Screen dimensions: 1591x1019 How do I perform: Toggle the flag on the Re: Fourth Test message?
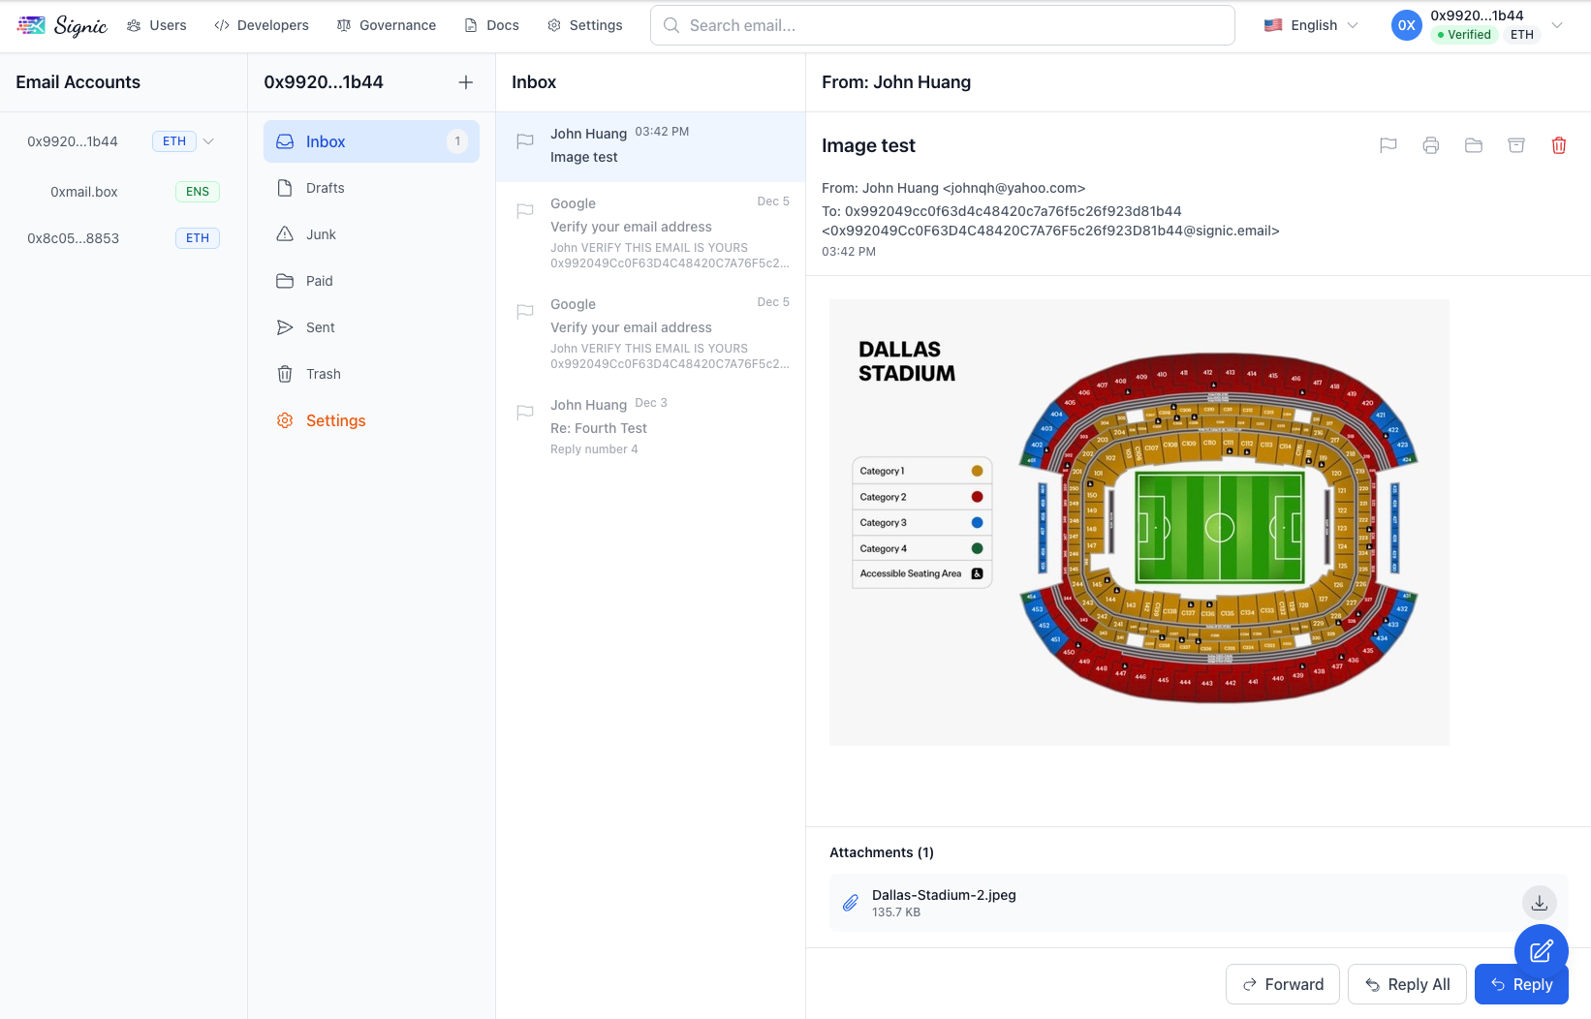pyautogui.click(x=524, y=413)
